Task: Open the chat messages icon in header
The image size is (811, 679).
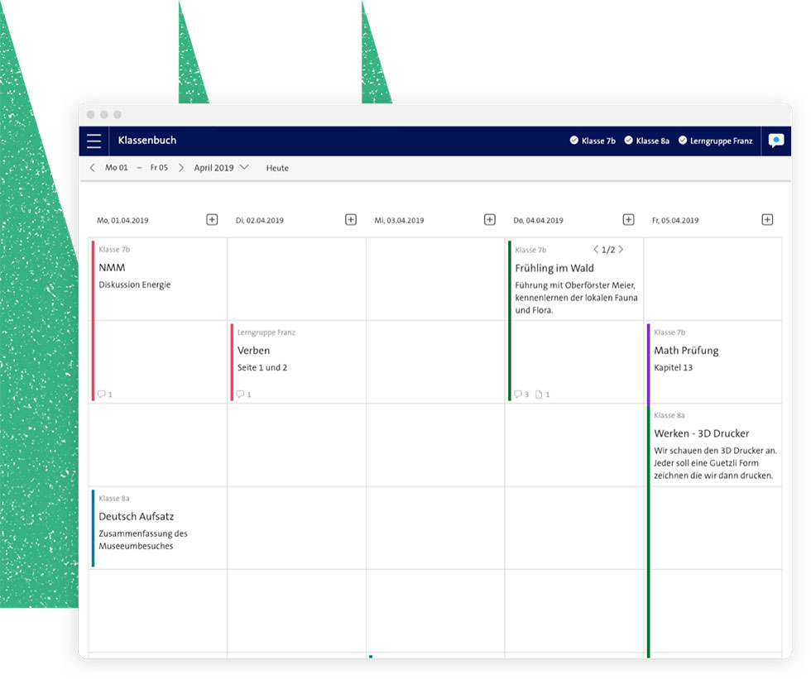Action: click(x=775, y=141)
